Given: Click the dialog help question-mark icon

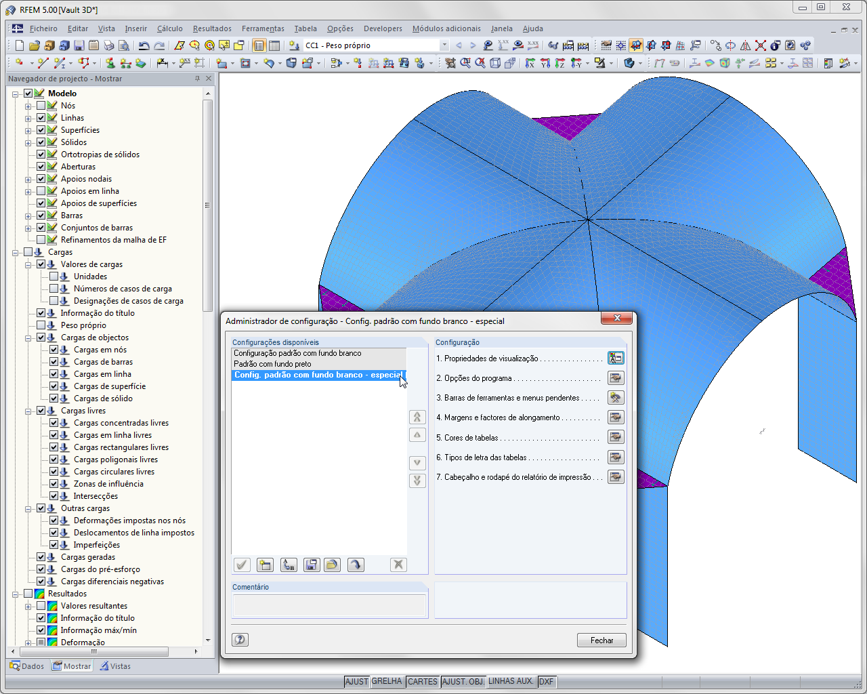Looking at the screenshot, I should 240,640.
